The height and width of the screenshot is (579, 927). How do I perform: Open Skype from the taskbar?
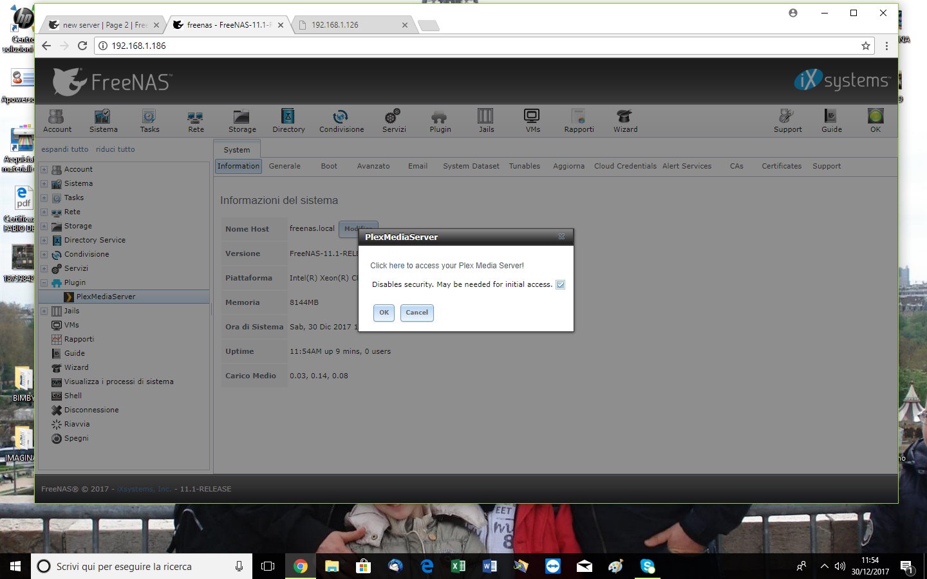click(648, 566)
